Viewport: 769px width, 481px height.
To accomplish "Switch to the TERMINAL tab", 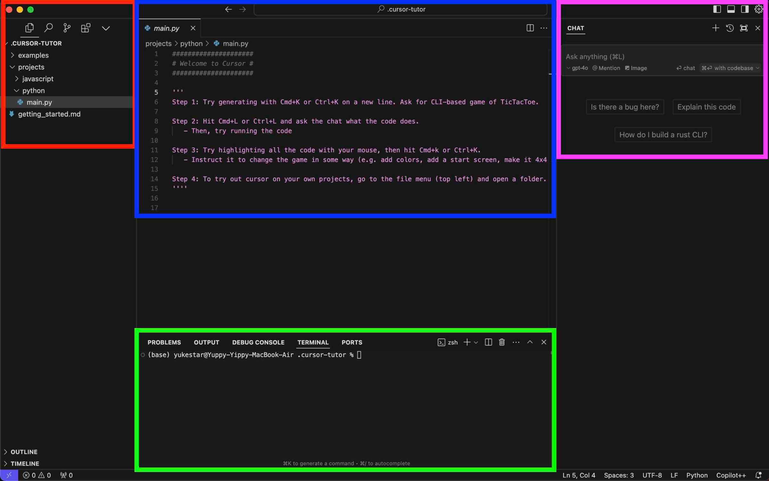I will 313,342.
